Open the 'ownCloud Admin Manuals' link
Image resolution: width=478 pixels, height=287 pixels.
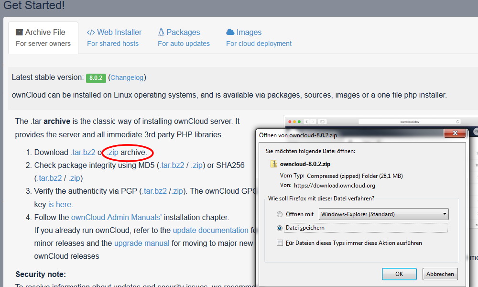pos(117,217)
